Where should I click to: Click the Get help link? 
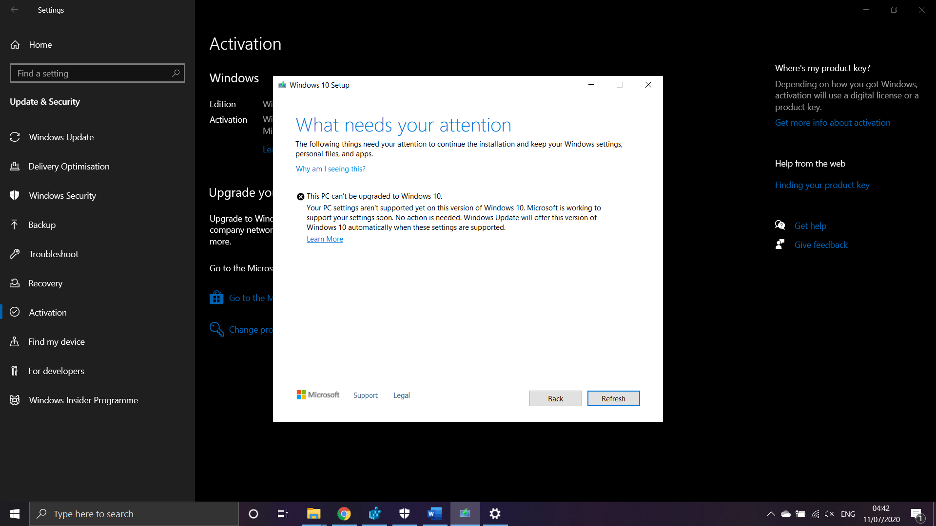(810, 225)
